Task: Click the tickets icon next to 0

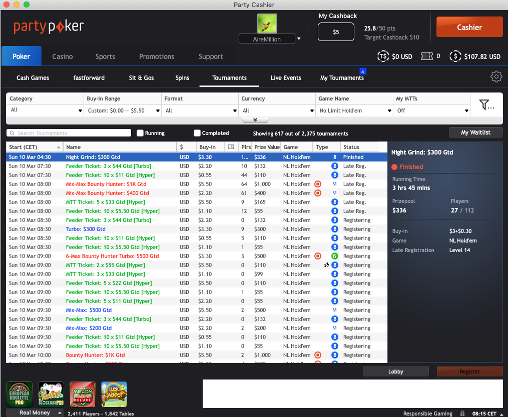Action: 427,56
